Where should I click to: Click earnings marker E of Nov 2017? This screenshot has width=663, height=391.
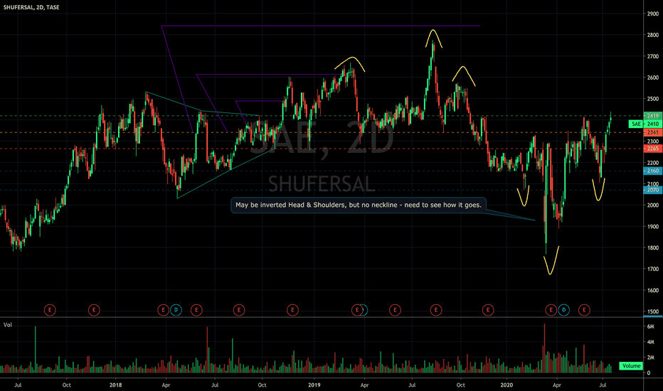click(x=94, y=310)
